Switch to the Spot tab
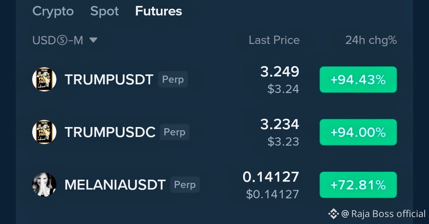This screenshot has width=429, height=224. 104,11
